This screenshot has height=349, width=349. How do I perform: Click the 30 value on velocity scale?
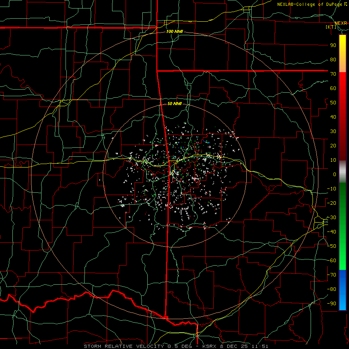[333, 131]
